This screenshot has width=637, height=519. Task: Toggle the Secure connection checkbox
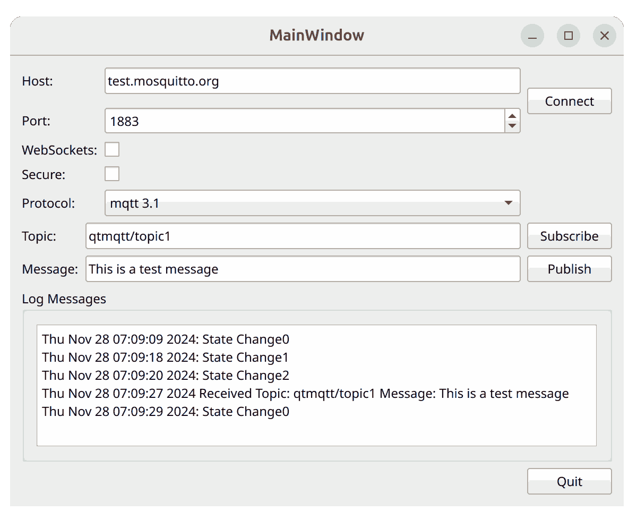(112, 174)
